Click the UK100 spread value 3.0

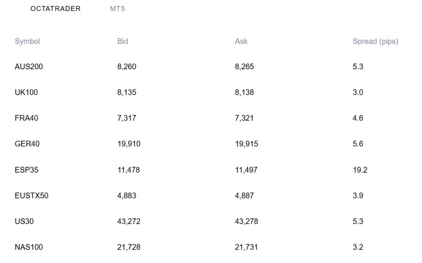click(358, 92)
